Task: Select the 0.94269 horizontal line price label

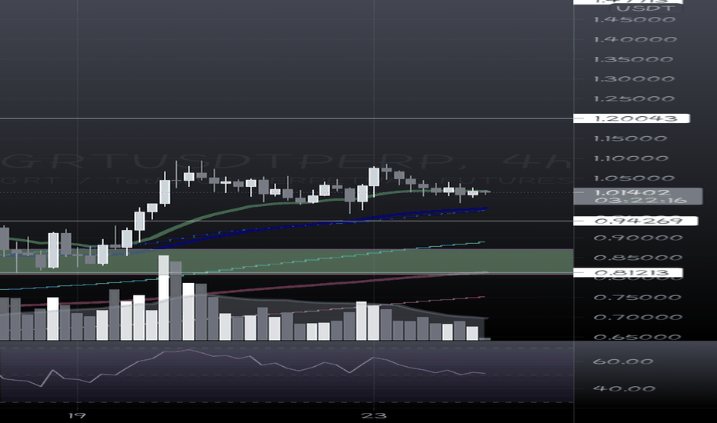Action: pyautogui.click(x=635, y=221)
